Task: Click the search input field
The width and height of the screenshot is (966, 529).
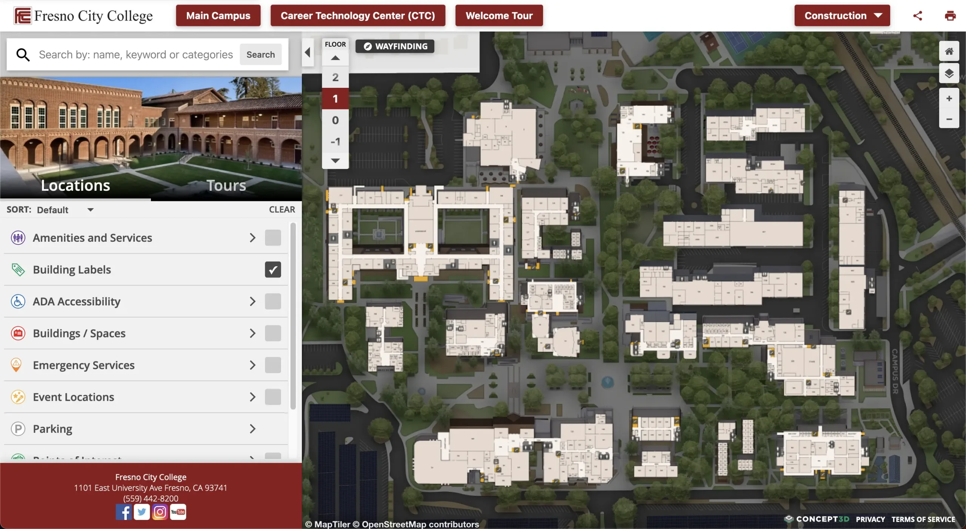Action: click(x=136, y=55)
